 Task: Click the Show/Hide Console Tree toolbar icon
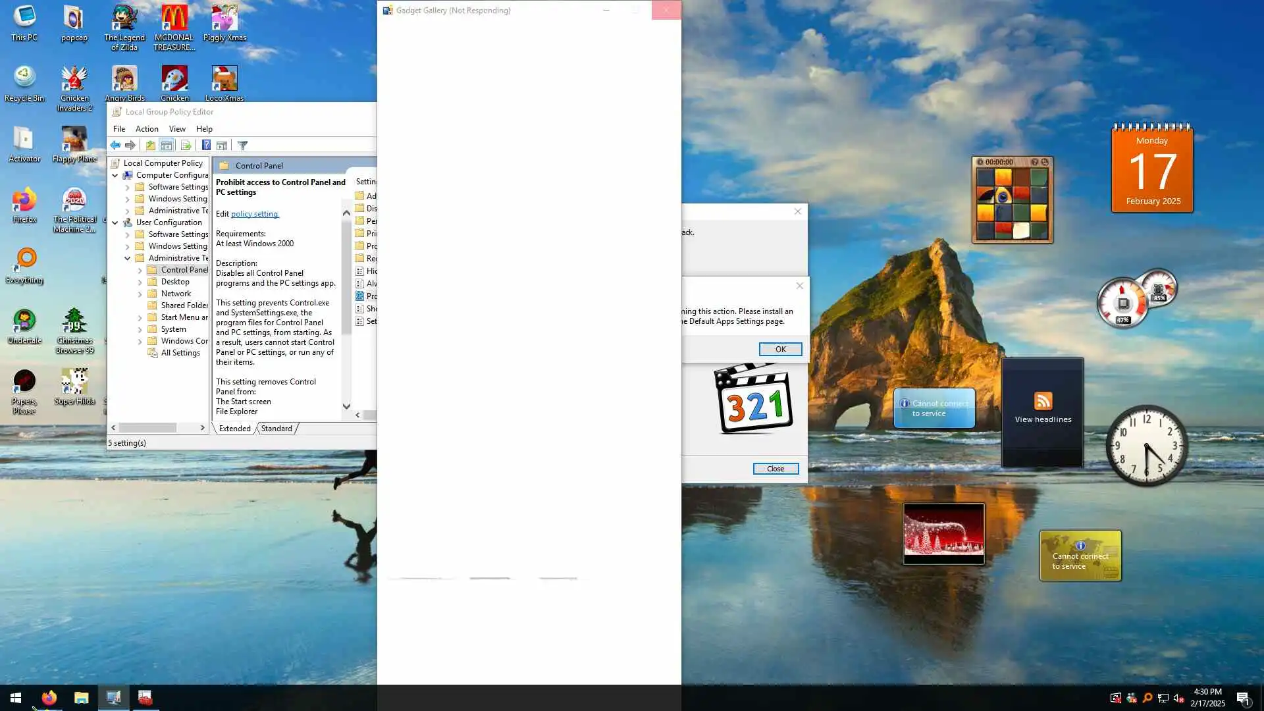[x=167, y=145]
